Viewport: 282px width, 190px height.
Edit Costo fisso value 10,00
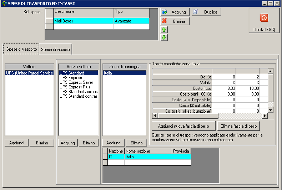click(248, 88)
